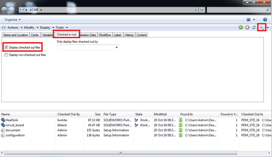The image size is (272, 157).
Task: Open the Organize menu
Action: coord(13,20)
